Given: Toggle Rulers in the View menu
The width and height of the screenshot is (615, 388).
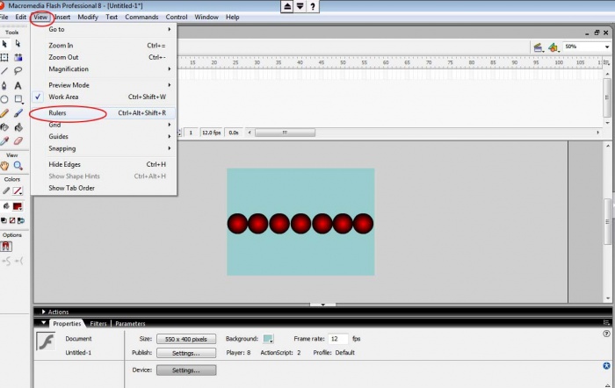Looking at the screenshot, I should (104, 113).
